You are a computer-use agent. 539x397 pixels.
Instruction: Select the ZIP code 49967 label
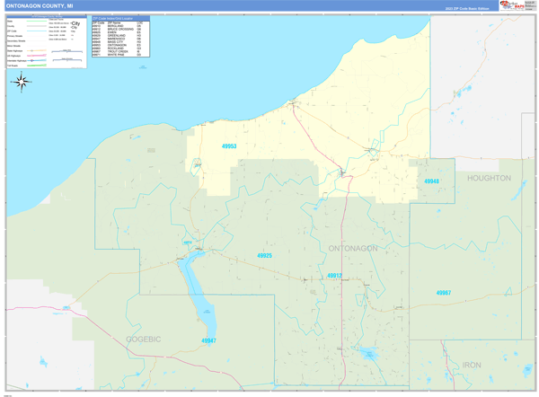pos(444,293)
